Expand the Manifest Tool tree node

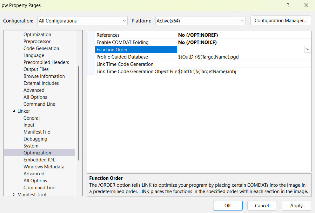point(14,194)
